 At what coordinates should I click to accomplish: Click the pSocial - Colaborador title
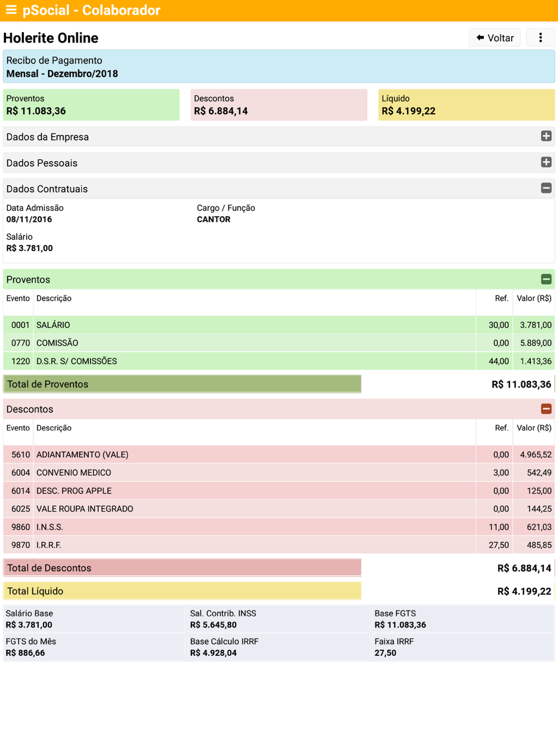tap(92, 10)
